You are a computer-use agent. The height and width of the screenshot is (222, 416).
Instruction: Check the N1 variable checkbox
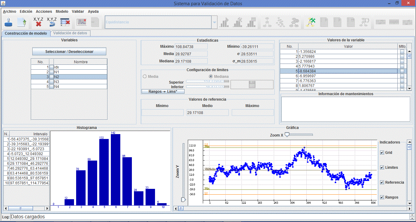[x=52, y=72]
